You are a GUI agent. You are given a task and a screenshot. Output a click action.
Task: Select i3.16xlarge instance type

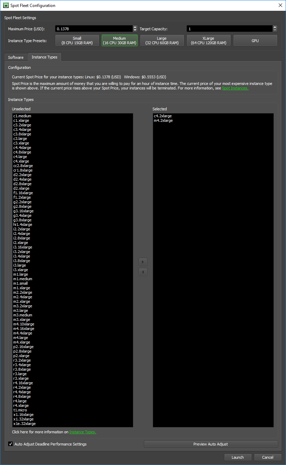(73, 247)
